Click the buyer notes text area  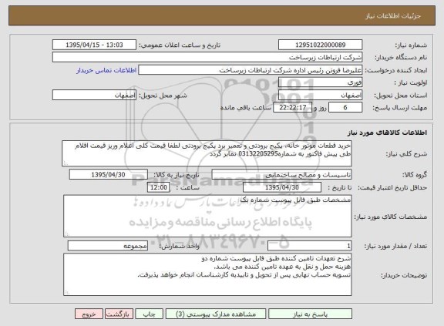(x=207, y=275)
